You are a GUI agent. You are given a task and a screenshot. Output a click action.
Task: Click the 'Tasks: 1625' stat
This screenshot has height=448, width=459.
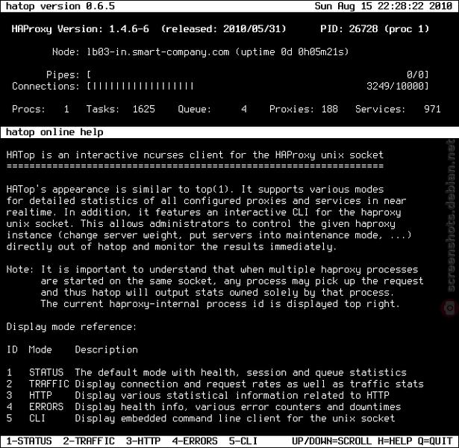coord(120,109)
